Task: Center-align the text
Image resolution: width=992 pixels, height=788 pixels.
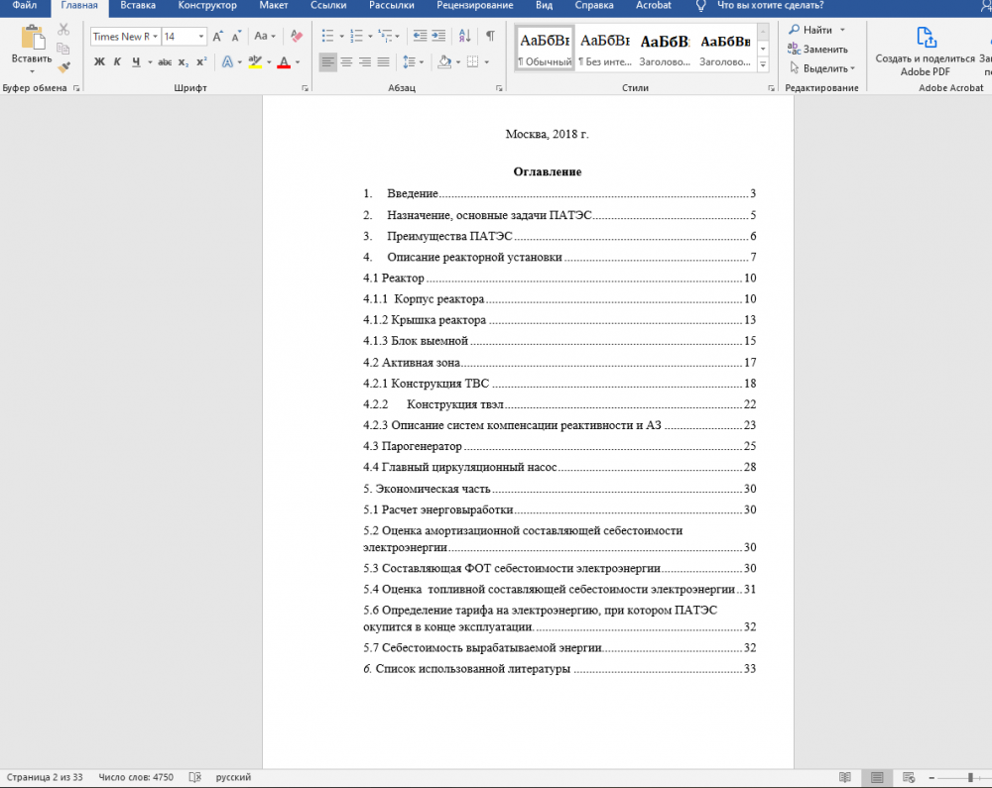Action: [346, 61]
